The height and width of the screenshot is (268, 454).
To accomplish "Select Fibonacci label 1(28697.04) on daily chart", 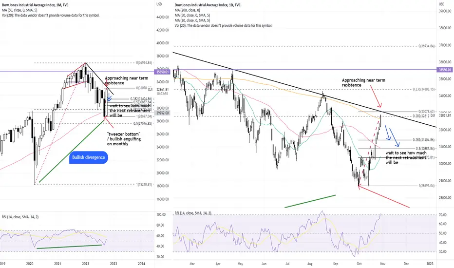I will [x=427, y=186].
